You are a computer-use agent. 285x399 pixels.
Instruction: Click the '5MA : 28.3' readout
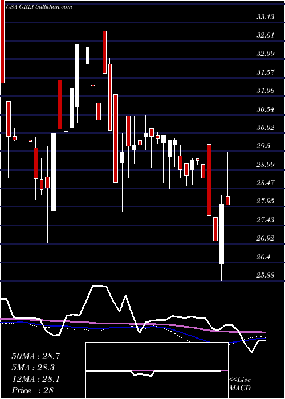pyautogui.click(x=33, y=368)
